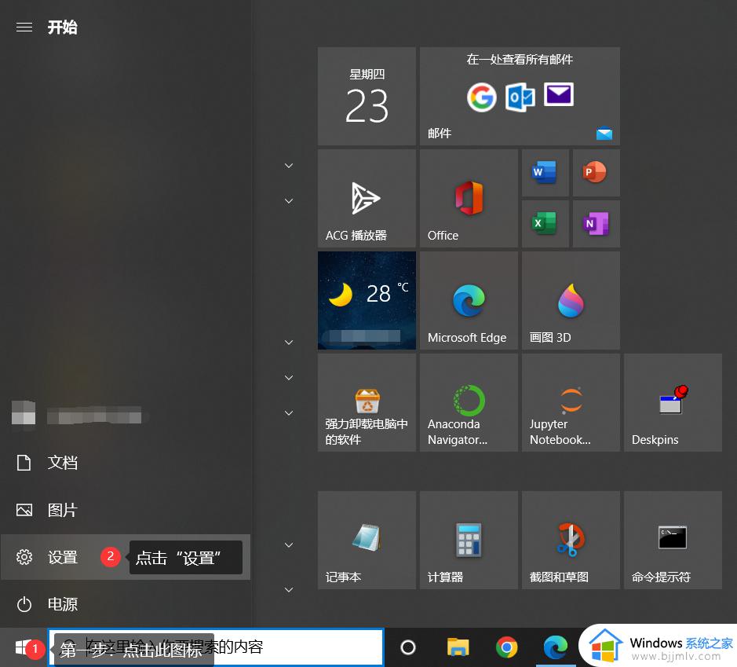Open the 画图 3D tile
The image size is (737, 667).
(571, 300)
